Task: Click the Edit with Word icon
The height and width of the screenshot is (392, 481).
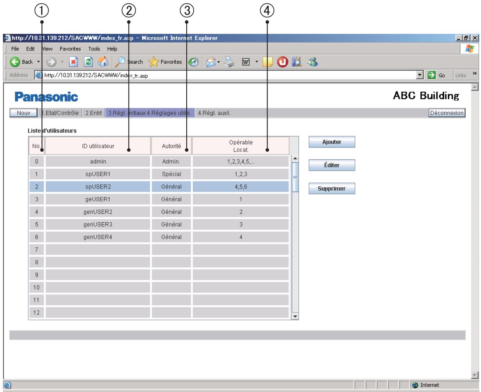Action: [246, 62]
